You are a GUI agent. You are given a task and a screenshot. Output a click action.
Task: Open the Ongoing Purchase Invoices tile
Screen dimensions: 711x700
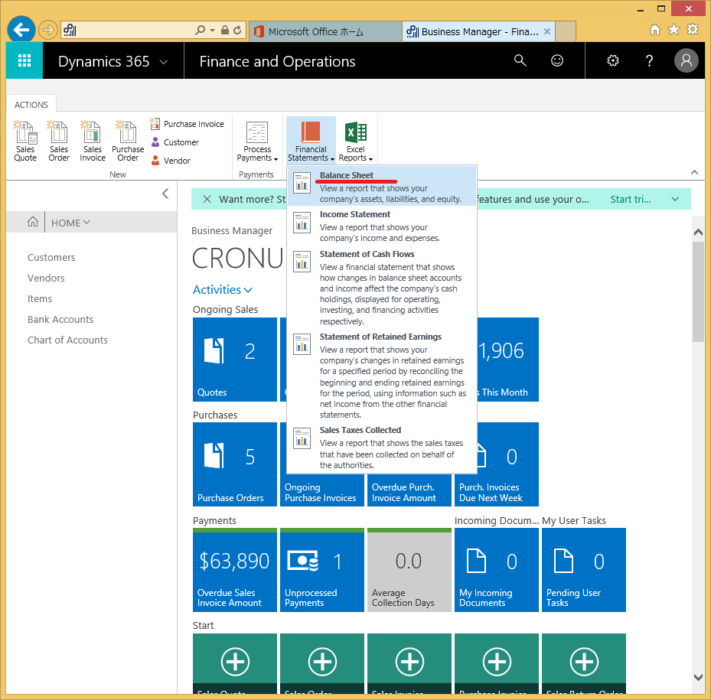click(322, 490)
